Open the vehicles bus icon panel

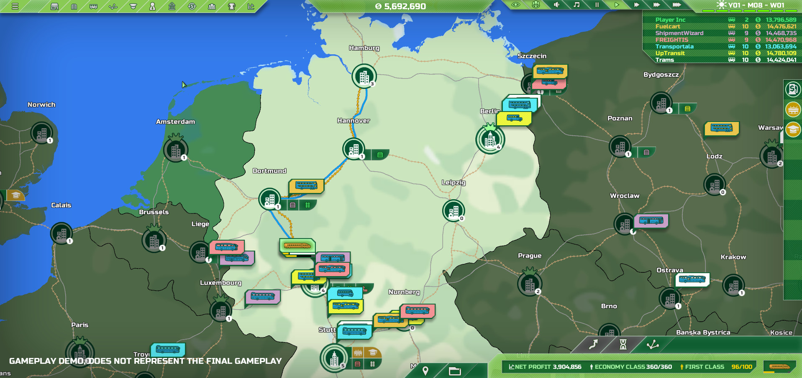[x=93, y=6]
